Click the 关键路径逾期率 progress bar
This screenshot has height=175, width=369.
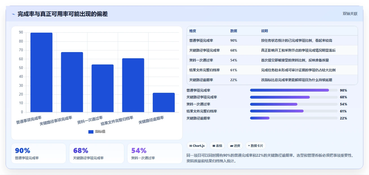point(294,118)
